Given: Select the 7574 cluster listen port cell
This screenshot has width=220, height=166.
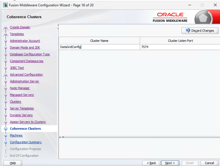Looking at the screenshot, I should [x=180, y=47].
